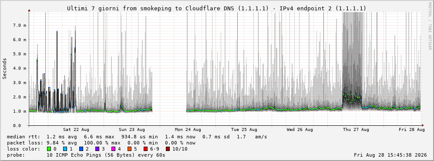434x161 pixels.
Task: Click the timestamp Fri Aug 28 15:45:38 2026
Action: (390, 155)
